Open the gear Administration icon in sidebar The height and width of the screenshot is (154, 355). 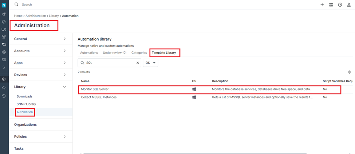click(4, 79)
